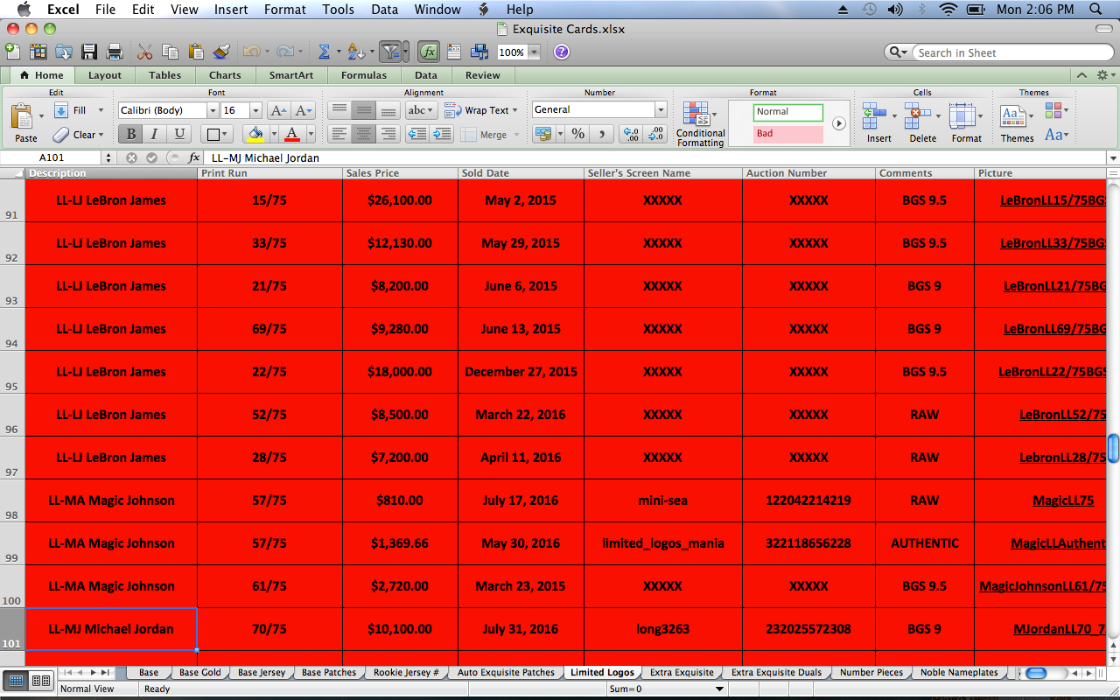The height and width of the screenshot is (700, 1120).
Task: Click the Percent Style button
Action: click(x=577, y=134)
